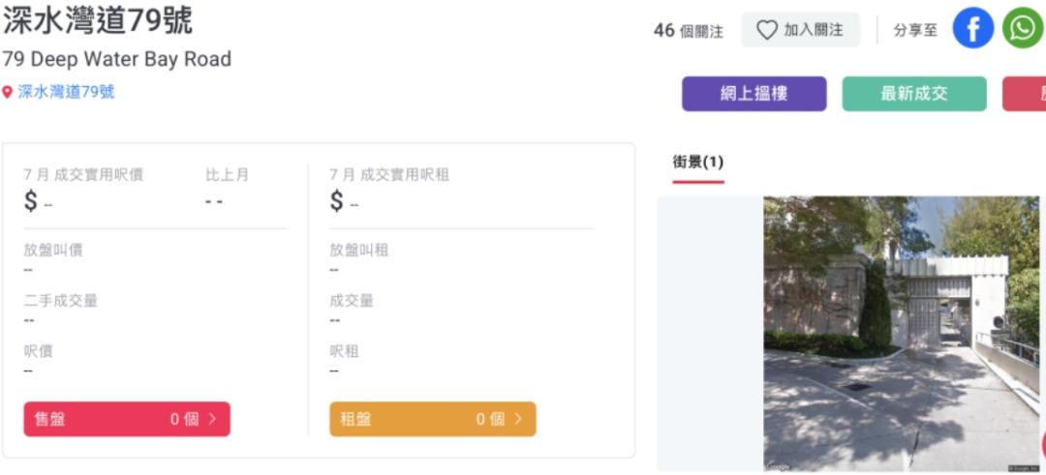Switch to the 街景(1) tab
The width and height of the screenshot is (1046, 475).
[697, 162]
